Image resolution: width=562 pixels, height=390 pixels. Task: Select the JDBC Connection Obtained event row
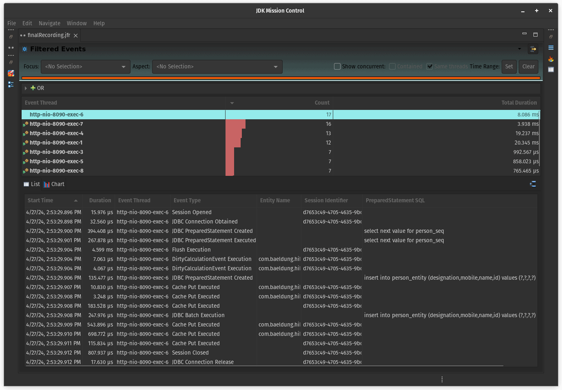pyautogui.click(x=281, y=221)
